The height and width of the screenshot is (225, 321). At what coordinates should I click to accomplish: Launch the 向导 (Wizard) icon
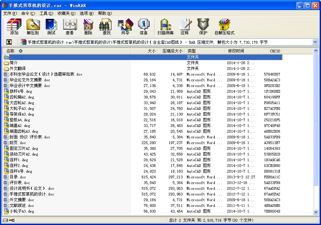point(125,27)
